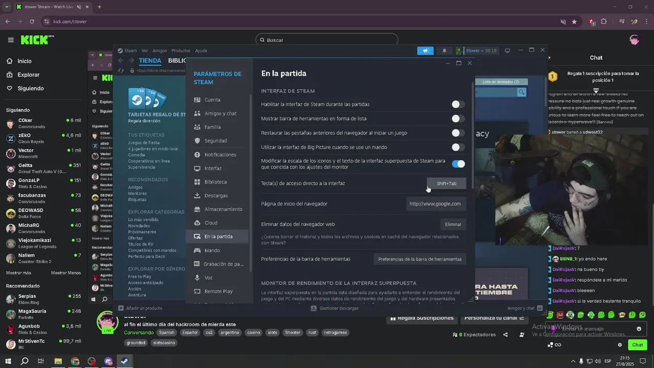
Task: Open the Ayuda menu in Steam
Action: (x=201, y=51)
